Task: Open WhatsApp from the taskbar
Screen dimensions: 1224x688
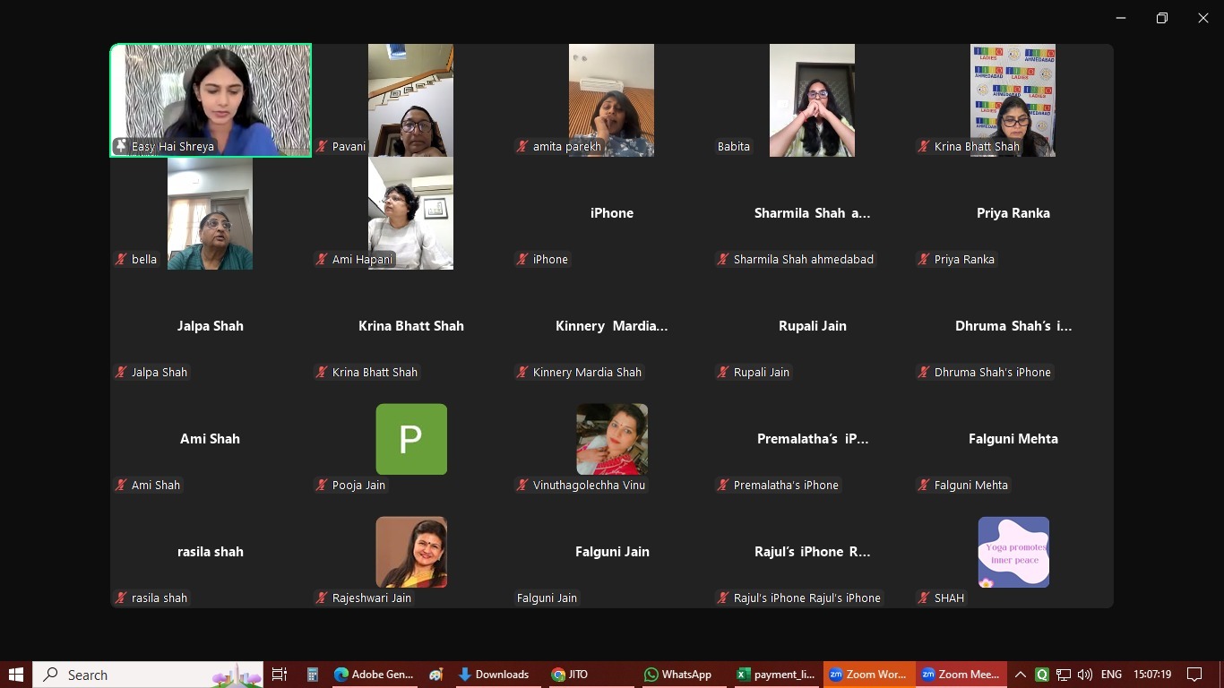Action: (x=677, y=675)
